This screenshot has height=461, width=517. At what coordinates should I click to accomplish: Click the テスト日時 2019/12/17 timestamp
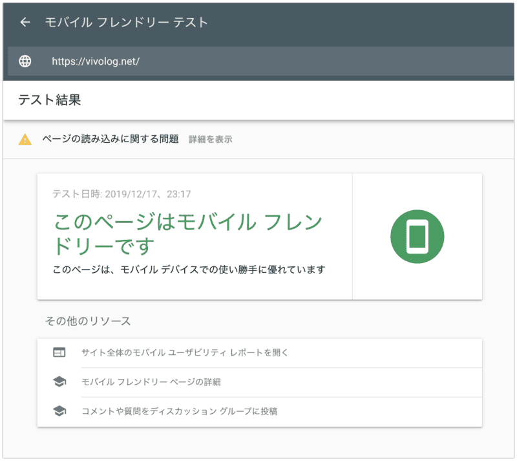coord(121,194)
